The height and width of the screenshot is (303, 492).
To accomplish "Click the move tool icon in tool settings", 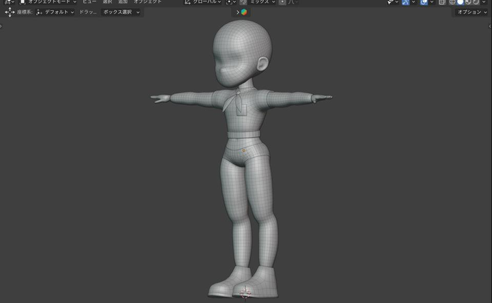I will pyautogui.click(x=10, y=12).
